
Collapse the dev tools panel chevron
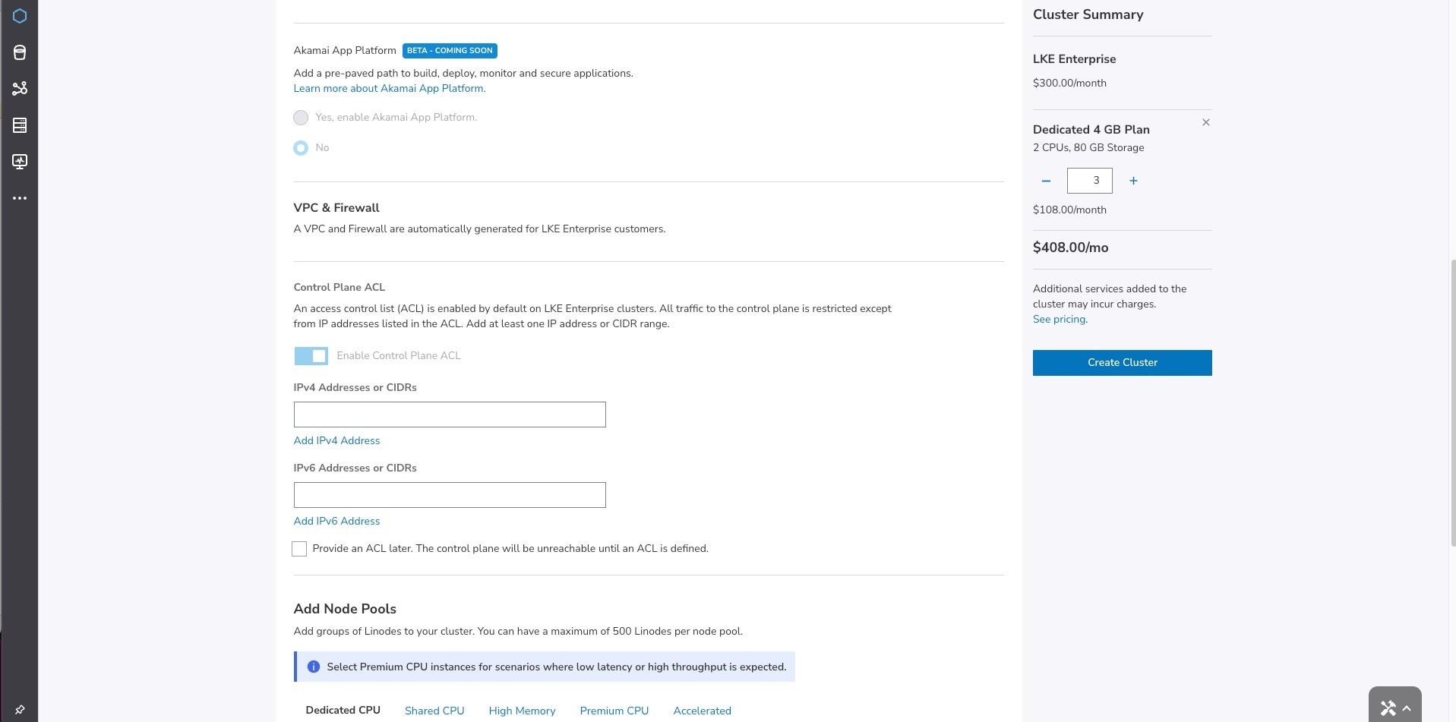(x=1405, y=708)
